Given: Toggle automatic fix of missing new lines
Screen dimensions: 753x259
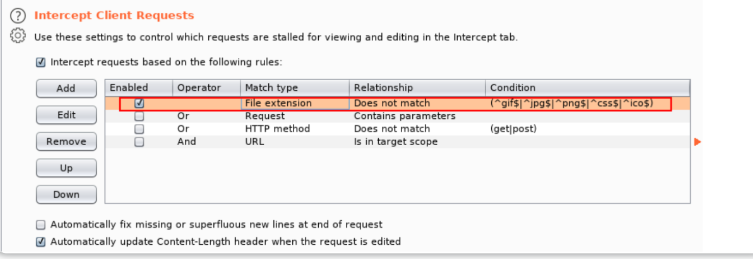Looking at the screenshot, I should point(41,224).
